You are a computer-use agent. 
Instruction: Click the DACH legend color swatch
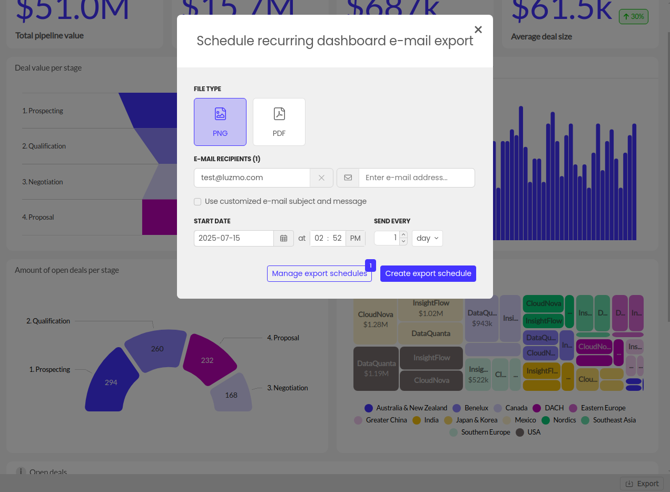pyautogui.click(x=537, y=408)
